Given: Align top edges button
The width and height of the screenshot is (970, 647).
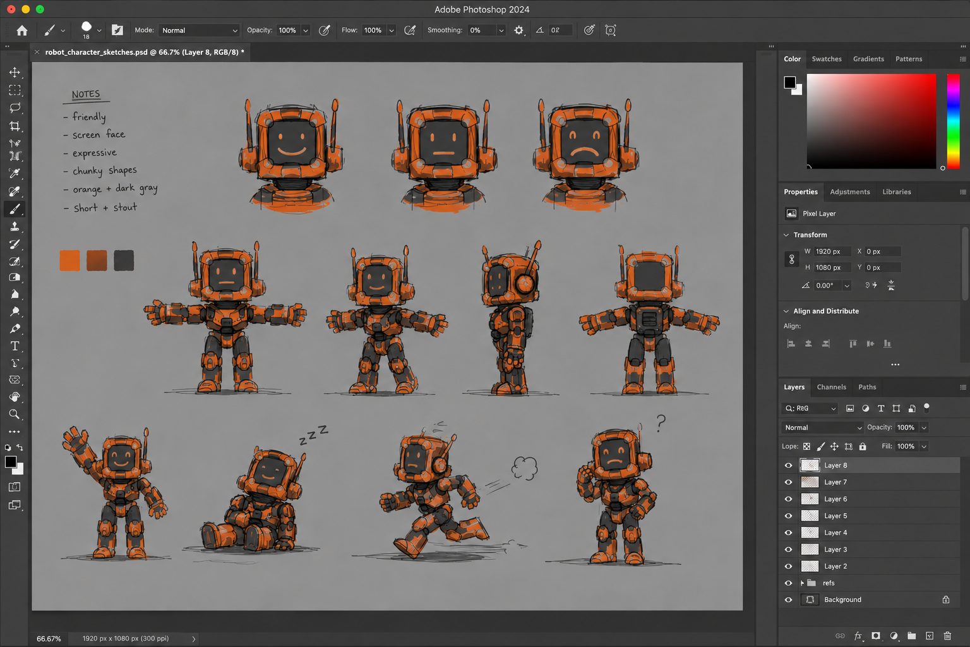Looking at the screenshot, I should (x=853, y=344).
